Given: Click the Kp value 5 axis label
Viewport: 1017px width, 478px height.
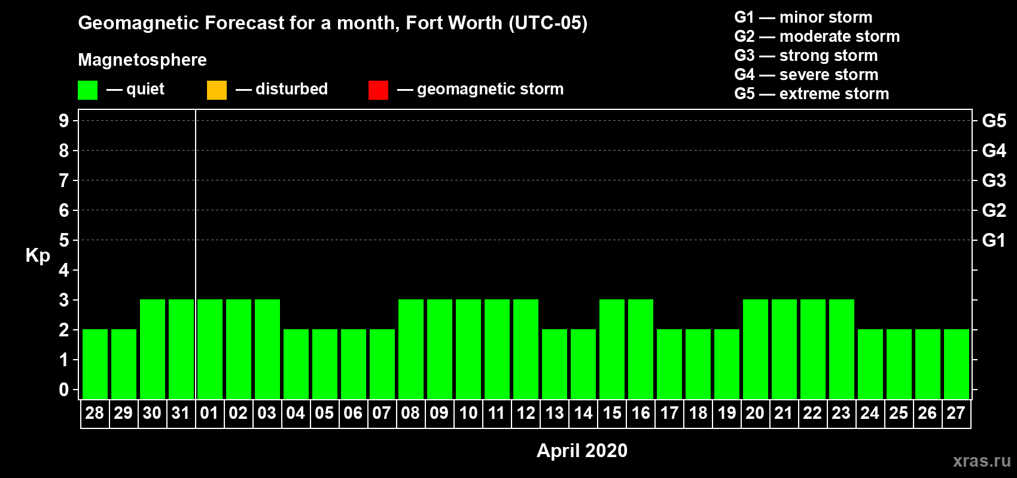Looking at the screenshot, I should (64, 240).
